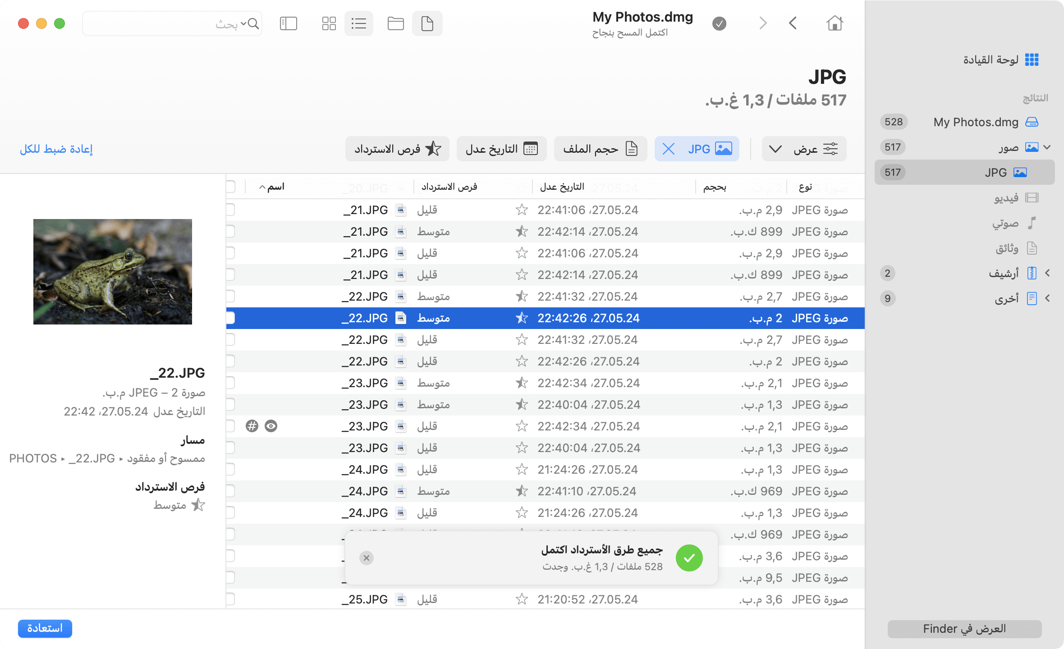Click the path PHOTOS ▸ _22.JPG text
1064x649 pixels.
tap(62, 458)
